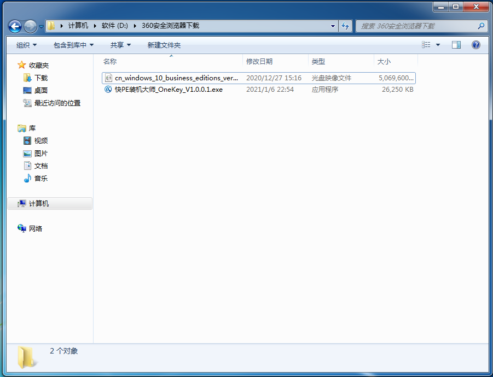The width and height of the screenshot is (493, 377).
Task: Open the view options dropdown arrow
Action: [x=438, y=45]
